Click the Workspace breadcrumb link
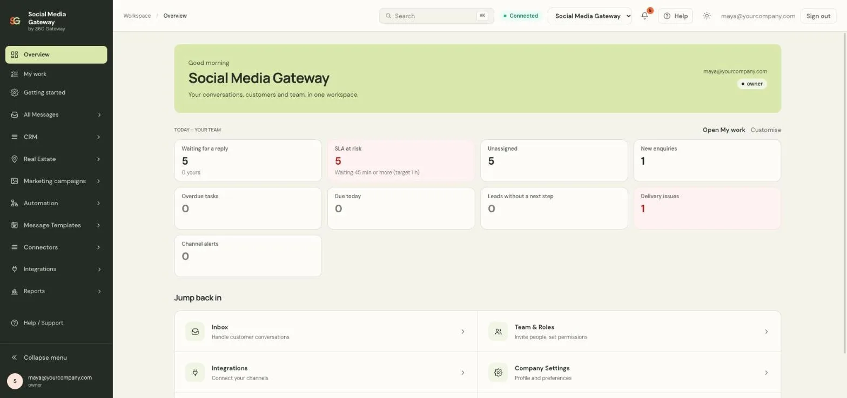847x398 pixels. (x=137, y=16)
